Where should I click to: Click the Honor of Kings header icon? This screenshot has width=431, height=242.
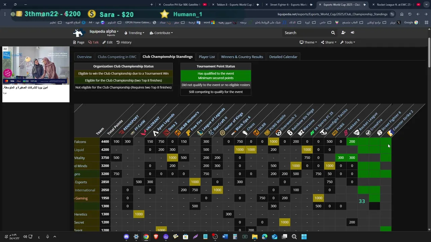point(222,133)
